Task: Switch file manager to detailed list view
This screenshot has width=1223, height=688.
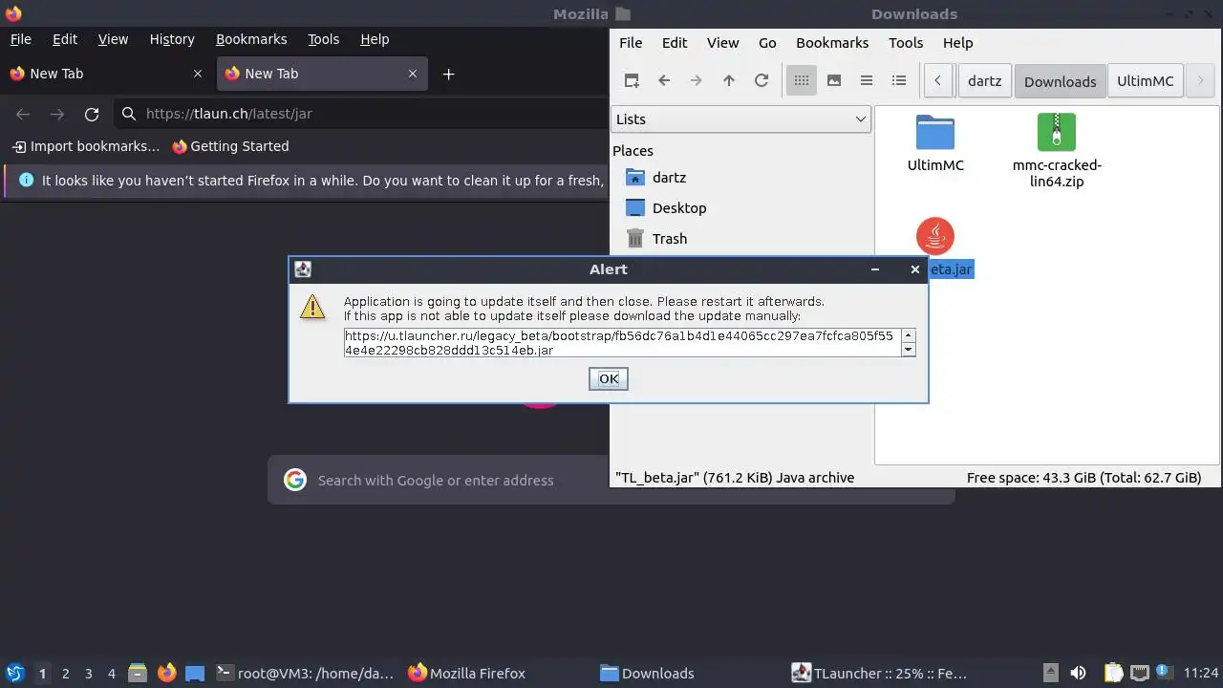Action: (x=899, y=81)
